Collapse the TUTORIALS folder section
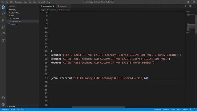 pyautogui.click(x=8, y=10)
